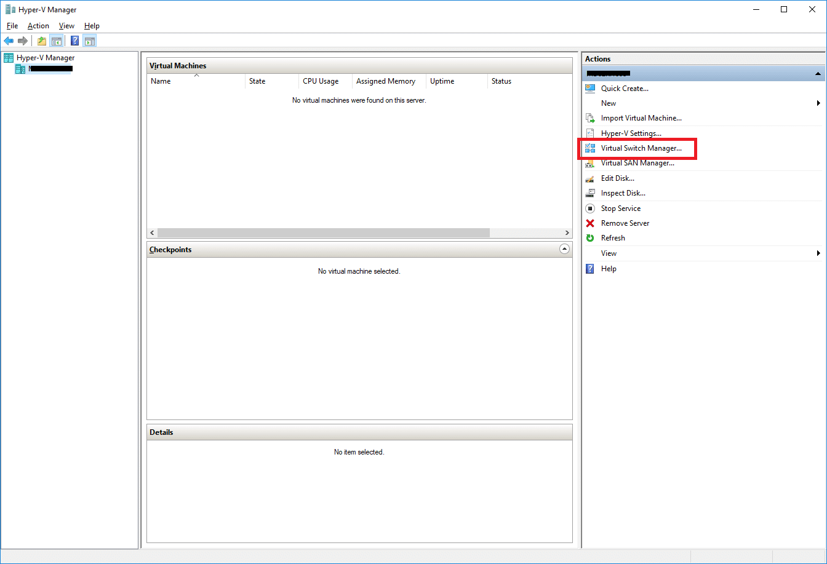Click the Back arrow toolbar icon
Screen dimensions: 827x564
click(x=9, y=41)
